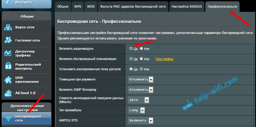Image resolution: width=256 pixels, height=127 pixels.
Task: Click the traffic manager graph icon
Action: click(8, 53)
